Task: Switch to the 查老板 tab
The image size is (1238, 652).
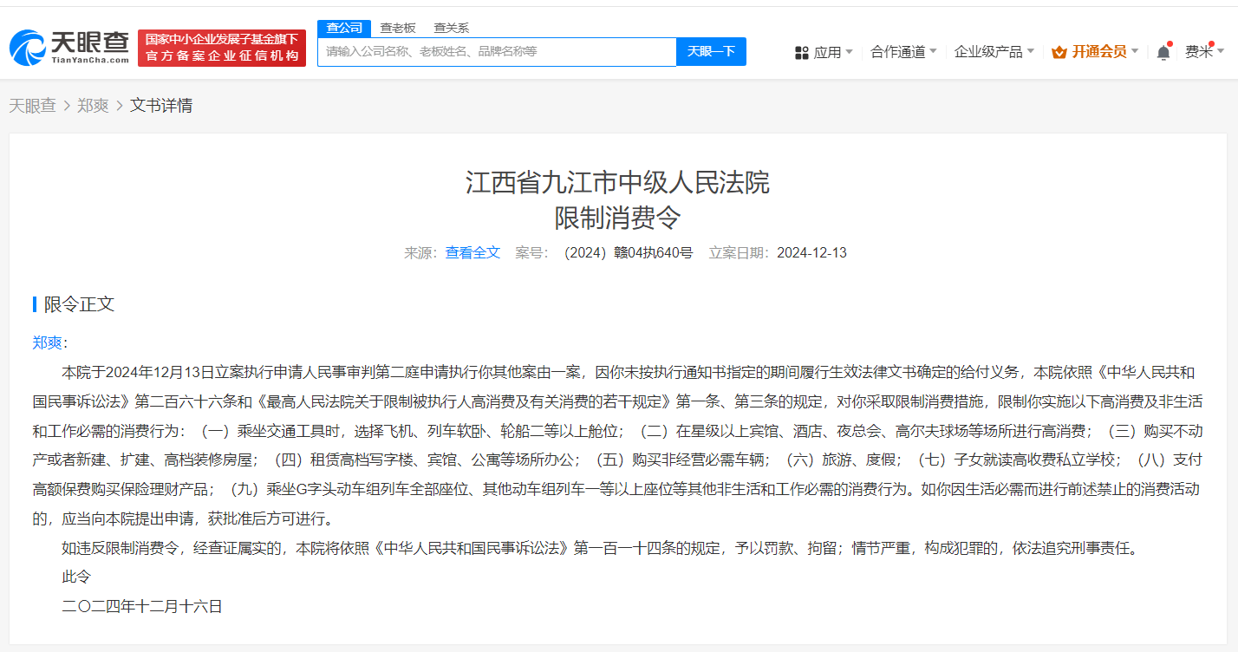Action: click(x=398, y=28)
